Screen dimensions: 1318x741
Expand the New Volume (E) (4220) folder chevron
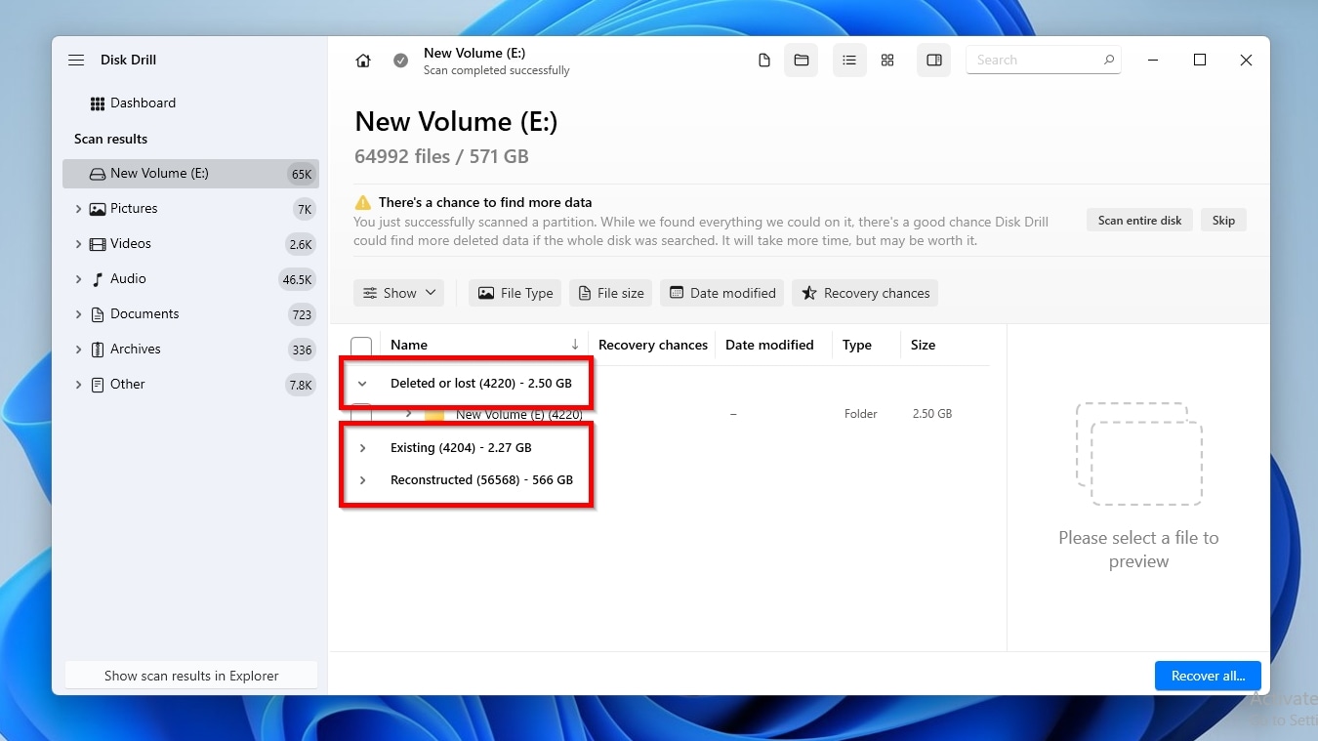click(409, 414)
